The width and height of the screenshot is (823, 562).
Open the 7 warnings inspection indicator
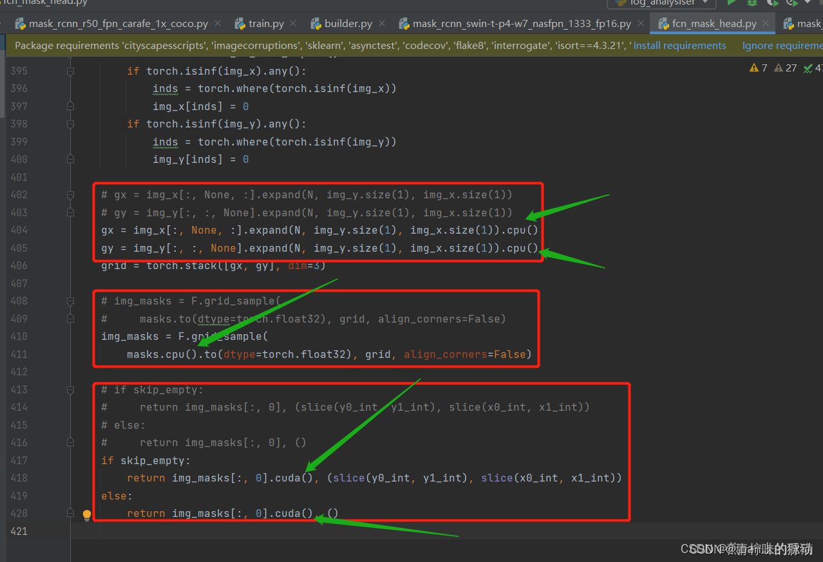point(759,68)
